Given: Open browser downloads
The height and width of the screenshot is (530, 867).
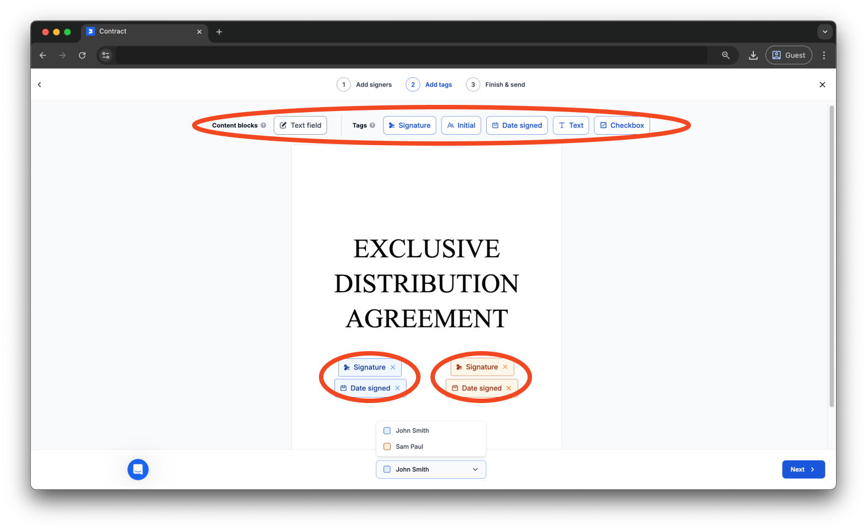Looking at the screenshot, I should coord(753,55).
